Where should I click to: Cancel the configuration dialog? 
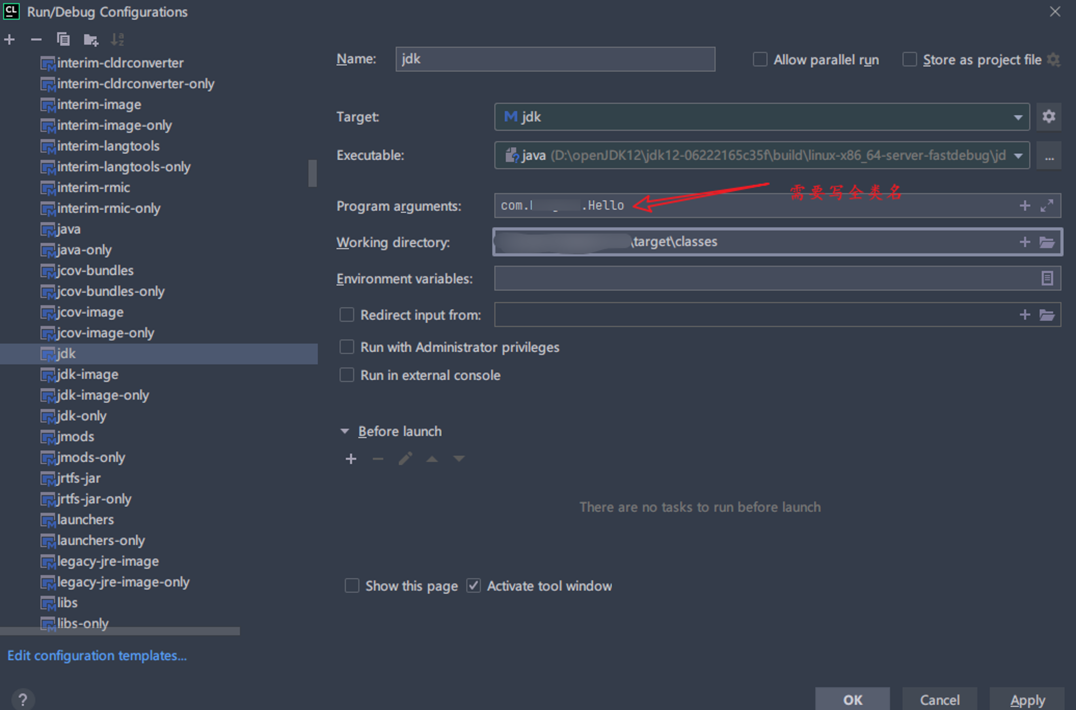point(939,699)
